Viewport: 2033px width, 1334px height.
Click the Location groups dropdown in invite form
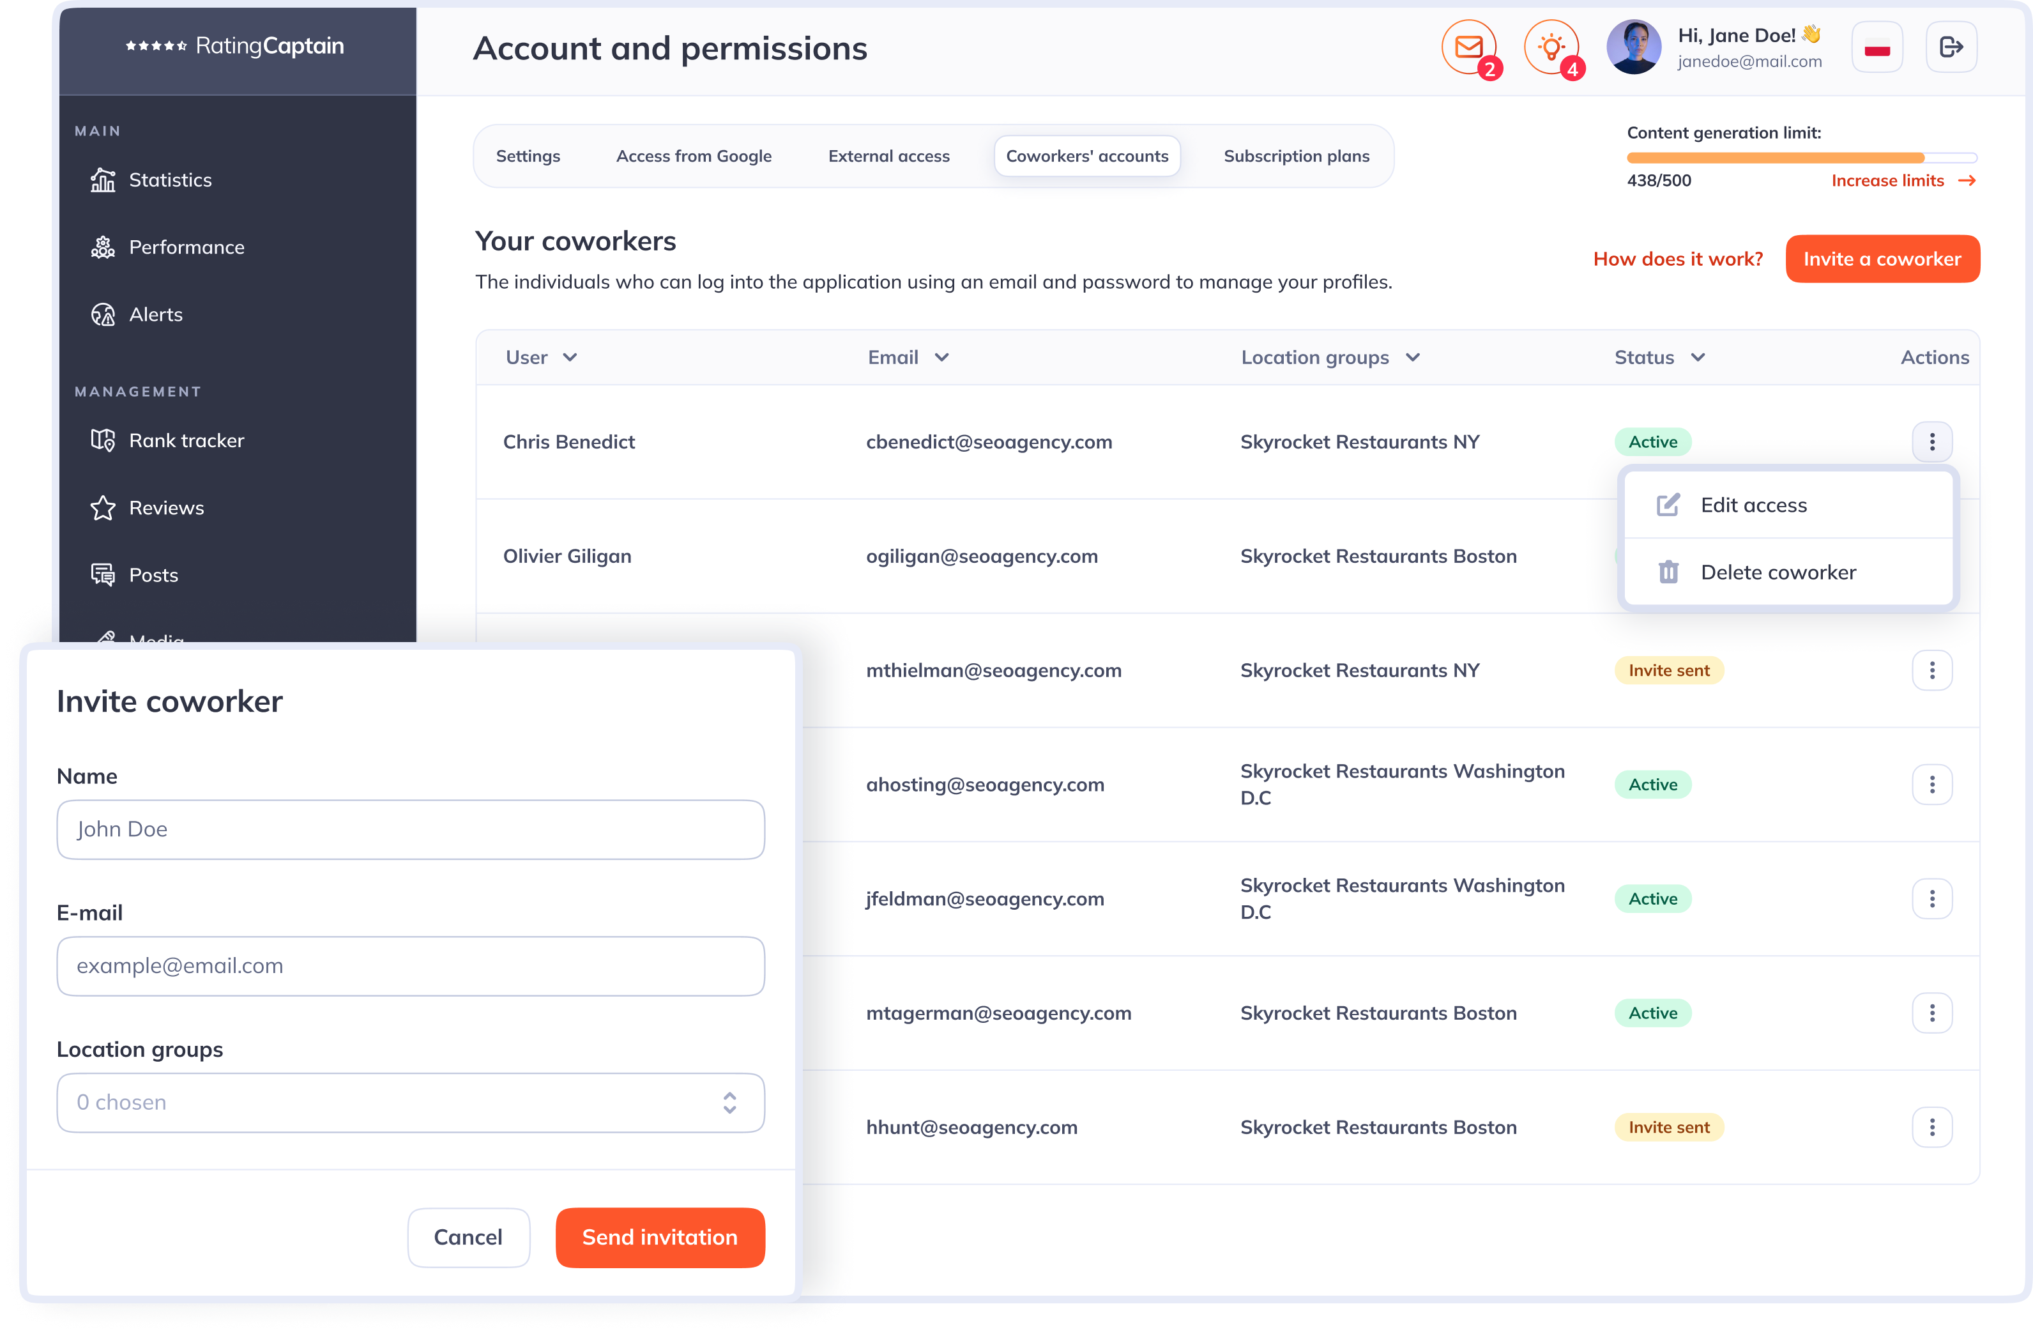point(409,1101)
